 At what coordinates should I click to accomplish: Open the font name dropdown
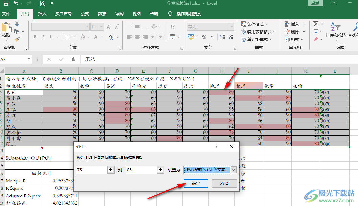pyautogui.click(x=87, y=27)
